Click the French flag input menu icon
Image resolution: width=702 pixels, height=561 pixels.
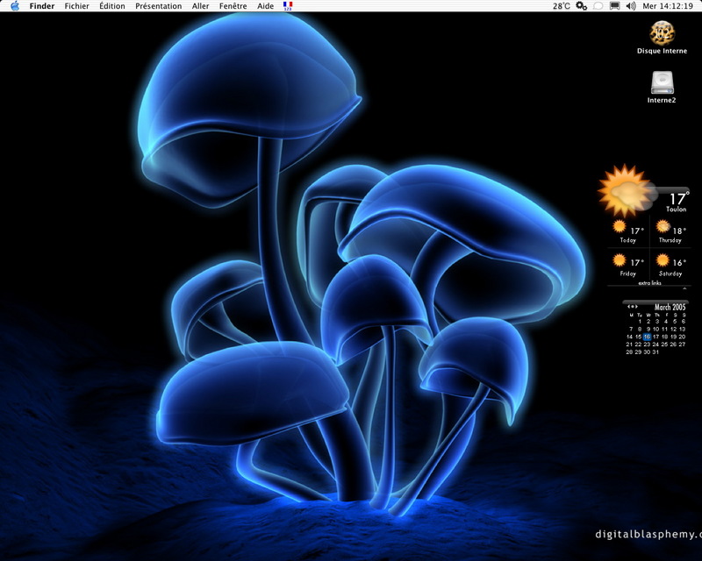tap(288, 6)
